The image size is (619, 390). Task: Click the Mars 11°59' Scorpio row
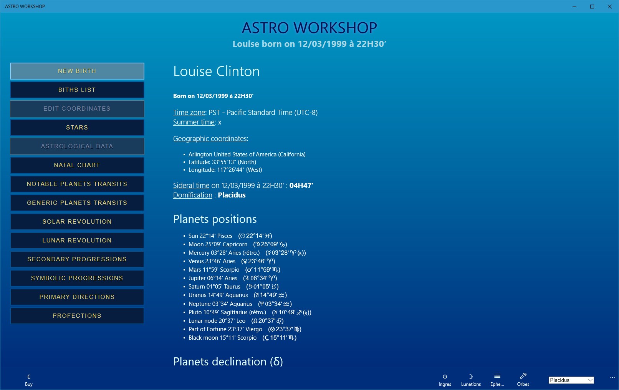click(234, 270)
